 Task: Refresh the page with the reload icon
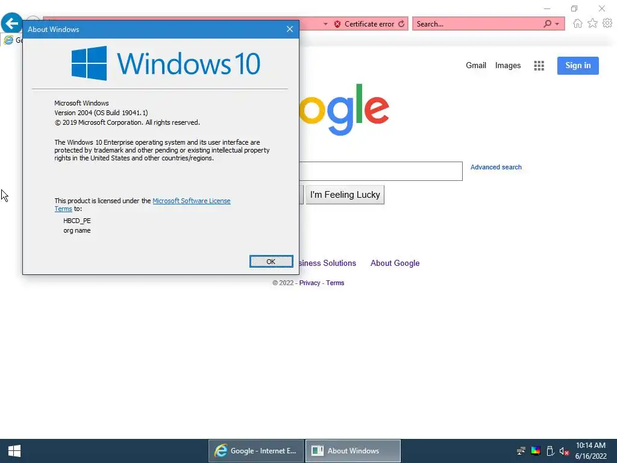coord(401,24)
